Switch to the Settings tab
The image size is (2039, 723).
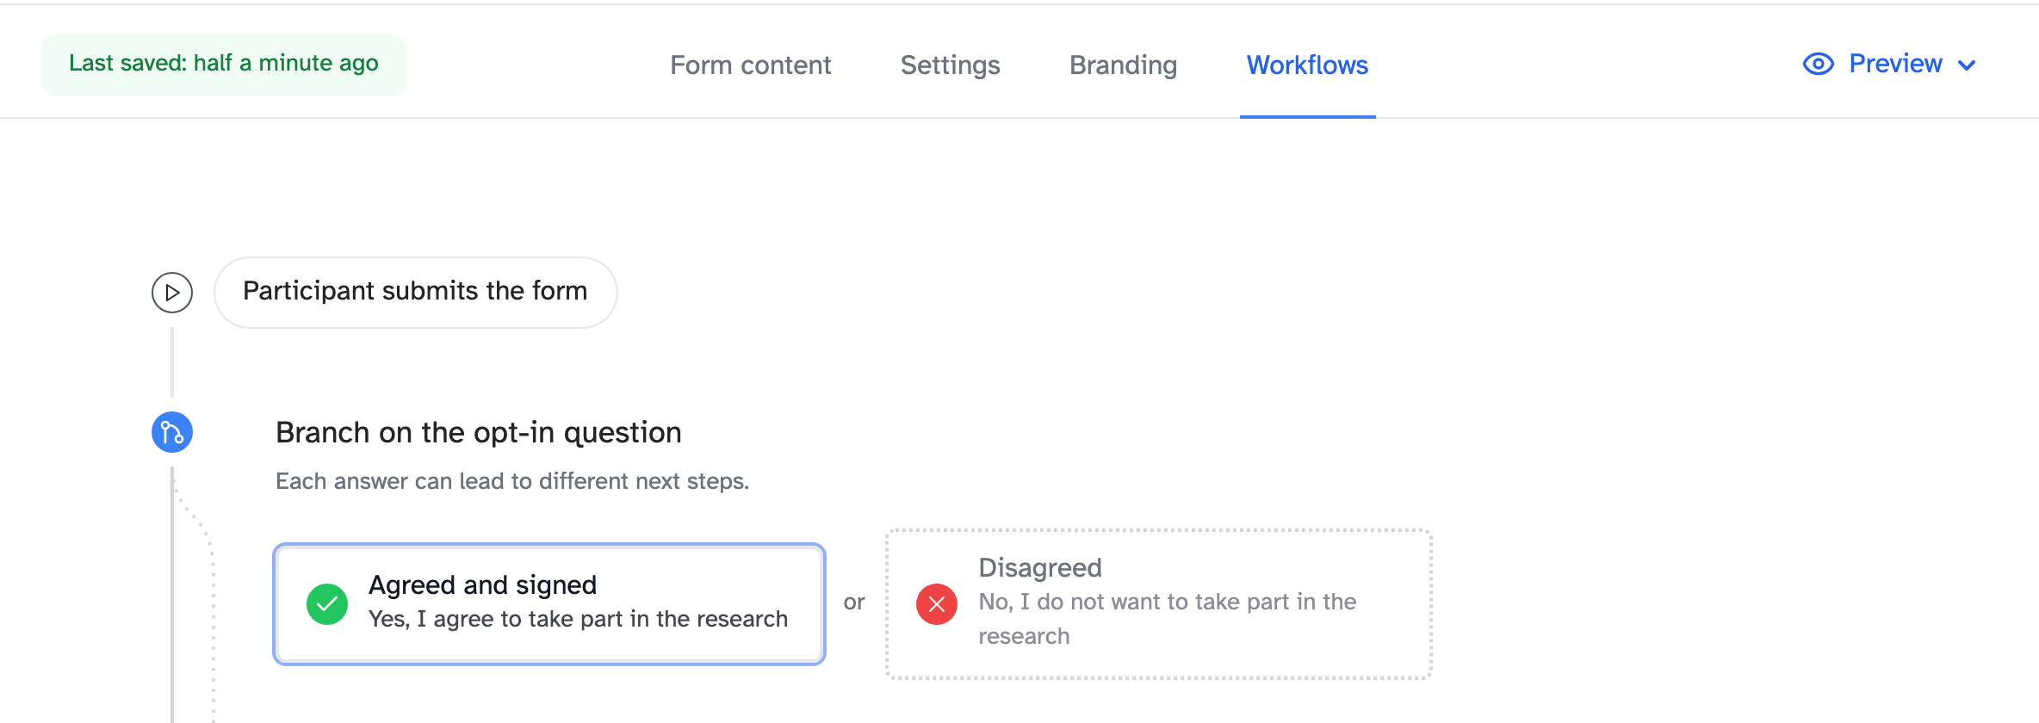point(951,65)
